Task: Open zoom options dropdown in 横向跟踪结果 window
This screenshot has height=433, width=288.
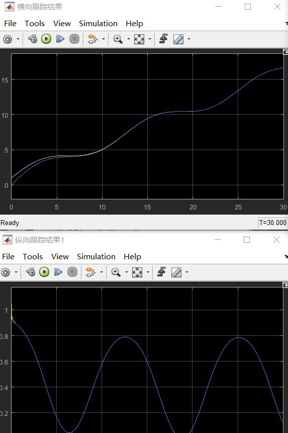Action: [x=129, y=39]
